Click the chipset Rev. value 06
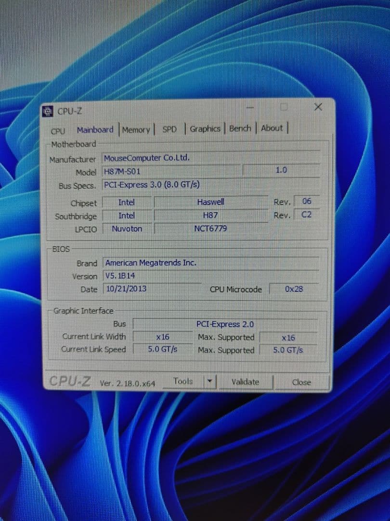 click(307, 201)
